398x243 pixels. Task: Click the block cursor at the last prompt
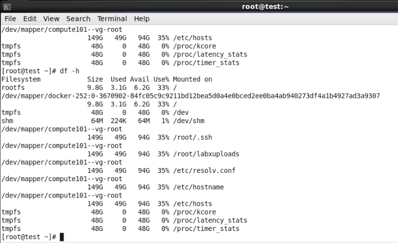tap(62, 237)
